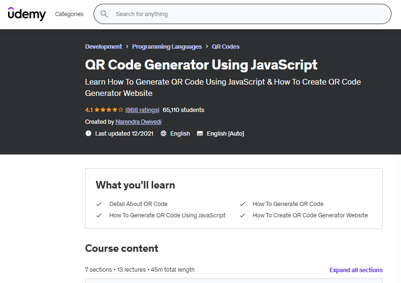Screen dimensions: 401x283
Task: Click the magnifying glass search icon
Action: [104, 14]
